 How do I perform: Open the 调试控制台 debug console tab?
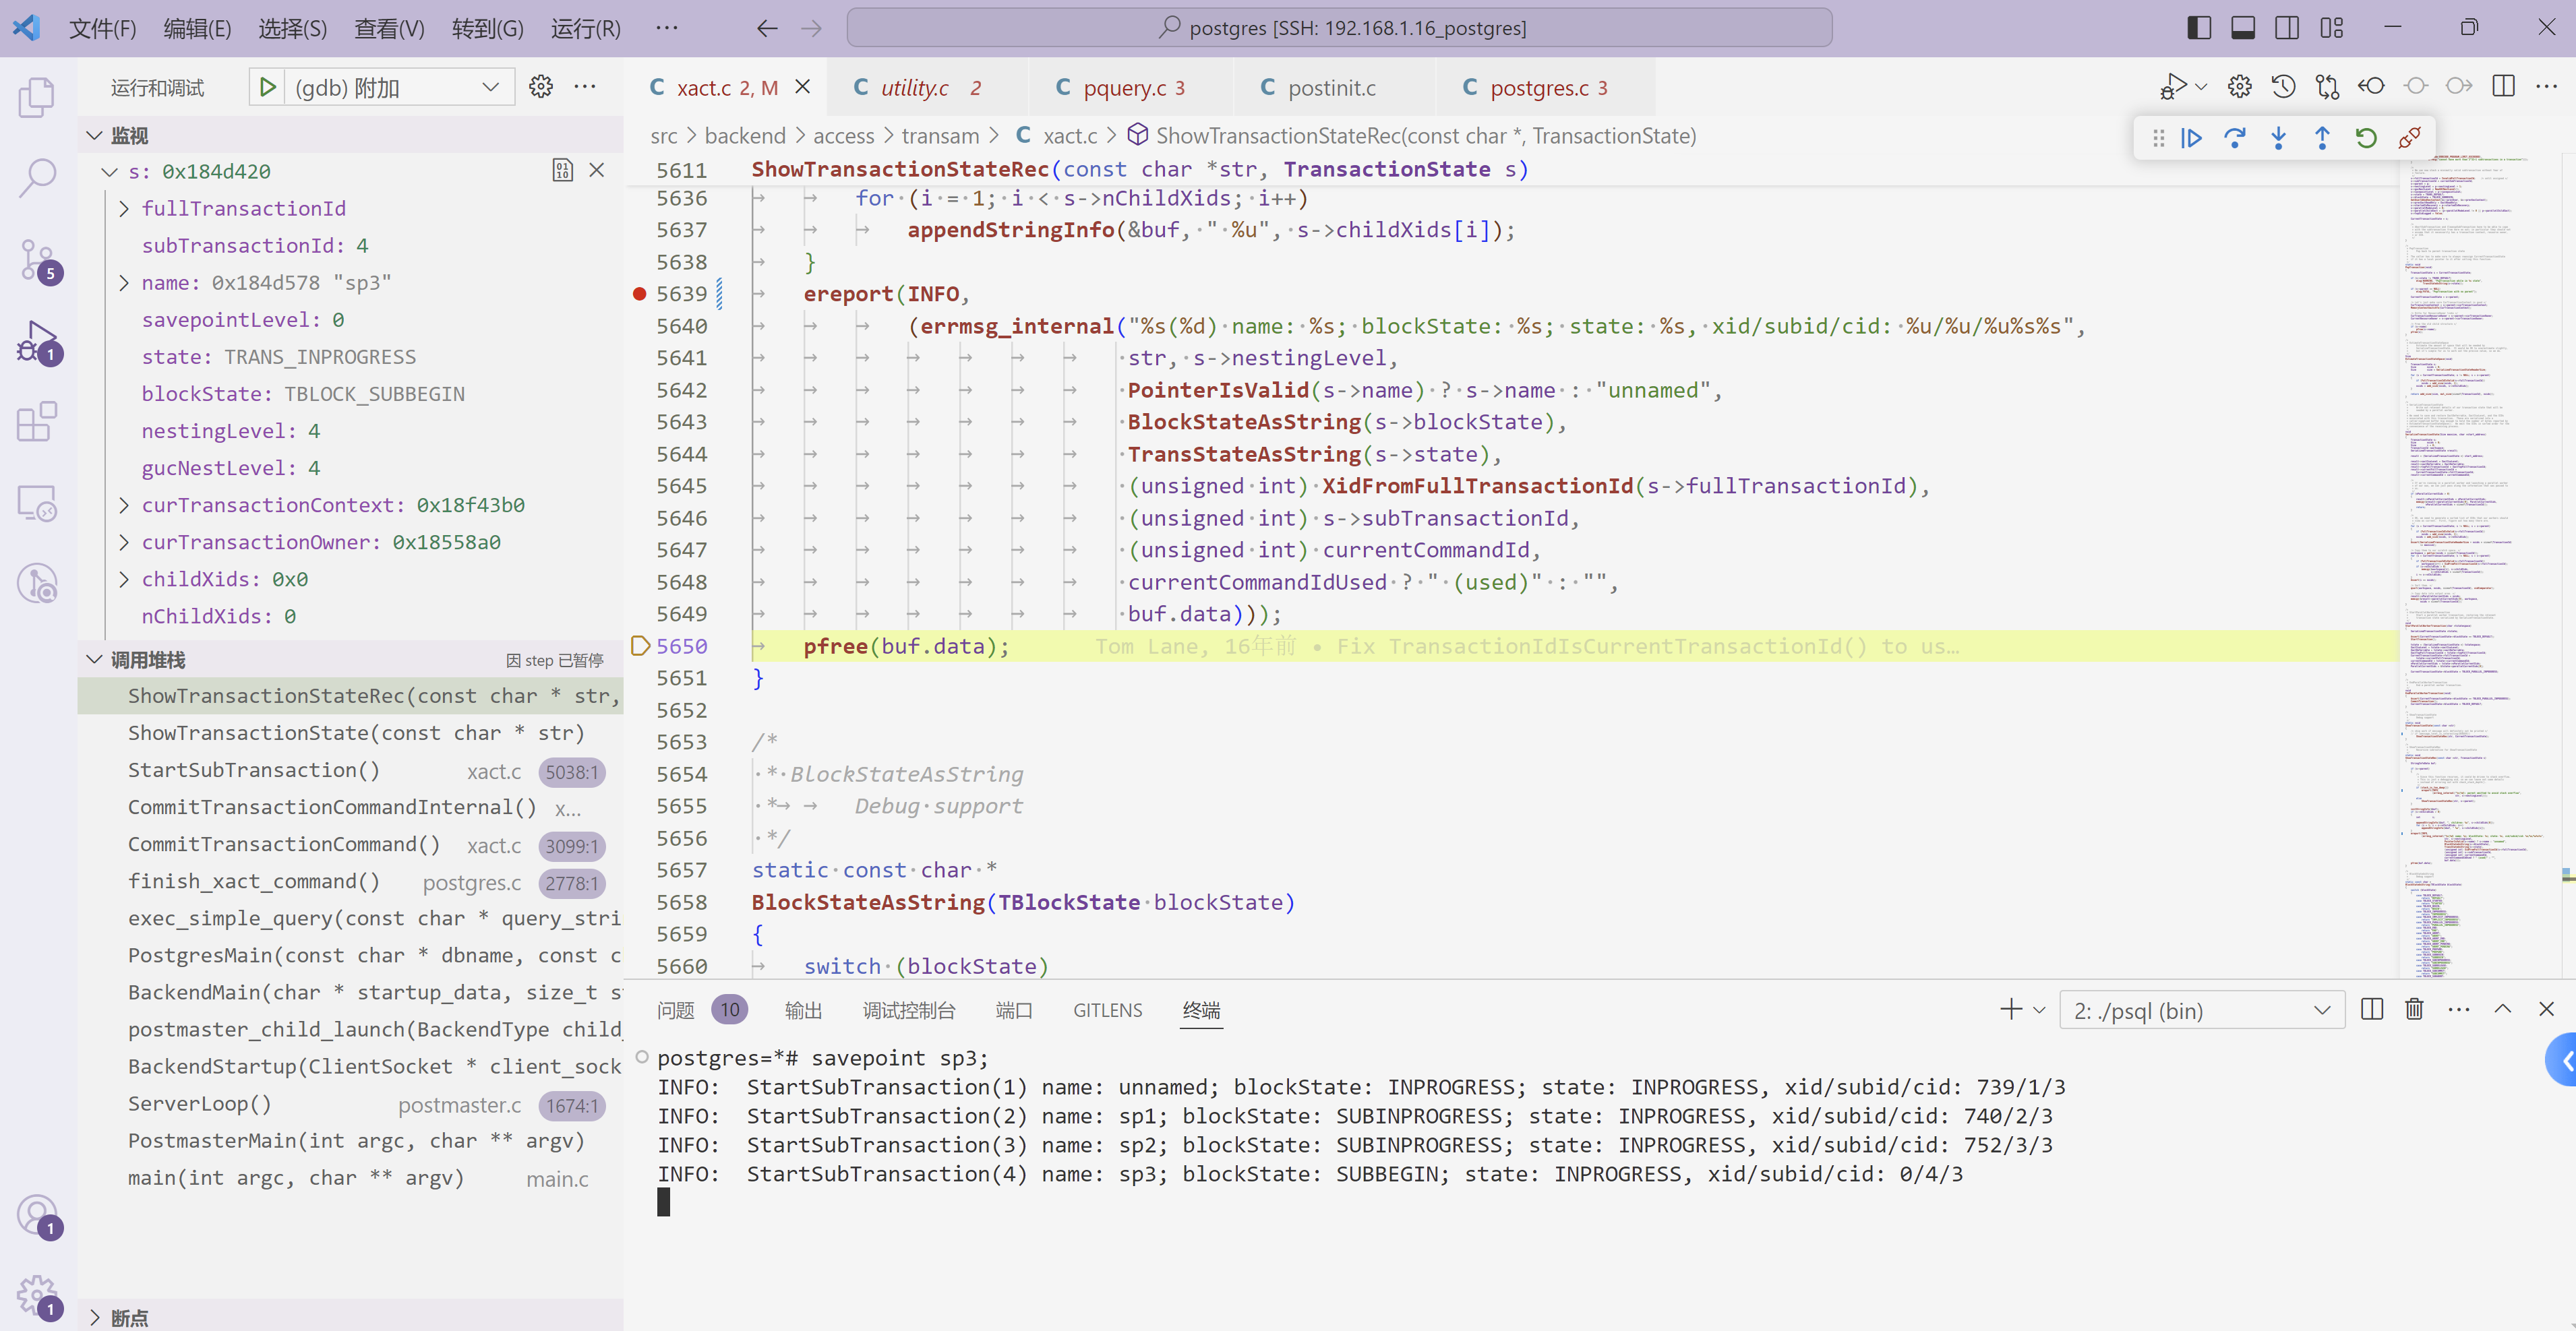(909, 1010)
